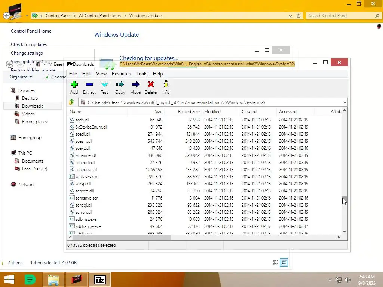This screenshot has height=287, width=383.
Task: Click the vertical scrollbar down arrow
Action: [x=344, y=232]
